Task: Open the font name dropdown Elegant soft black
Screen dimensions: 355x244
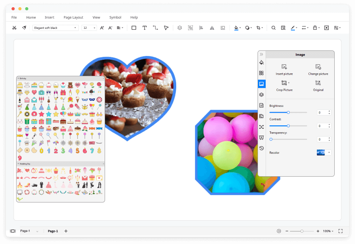Action: 55,28
